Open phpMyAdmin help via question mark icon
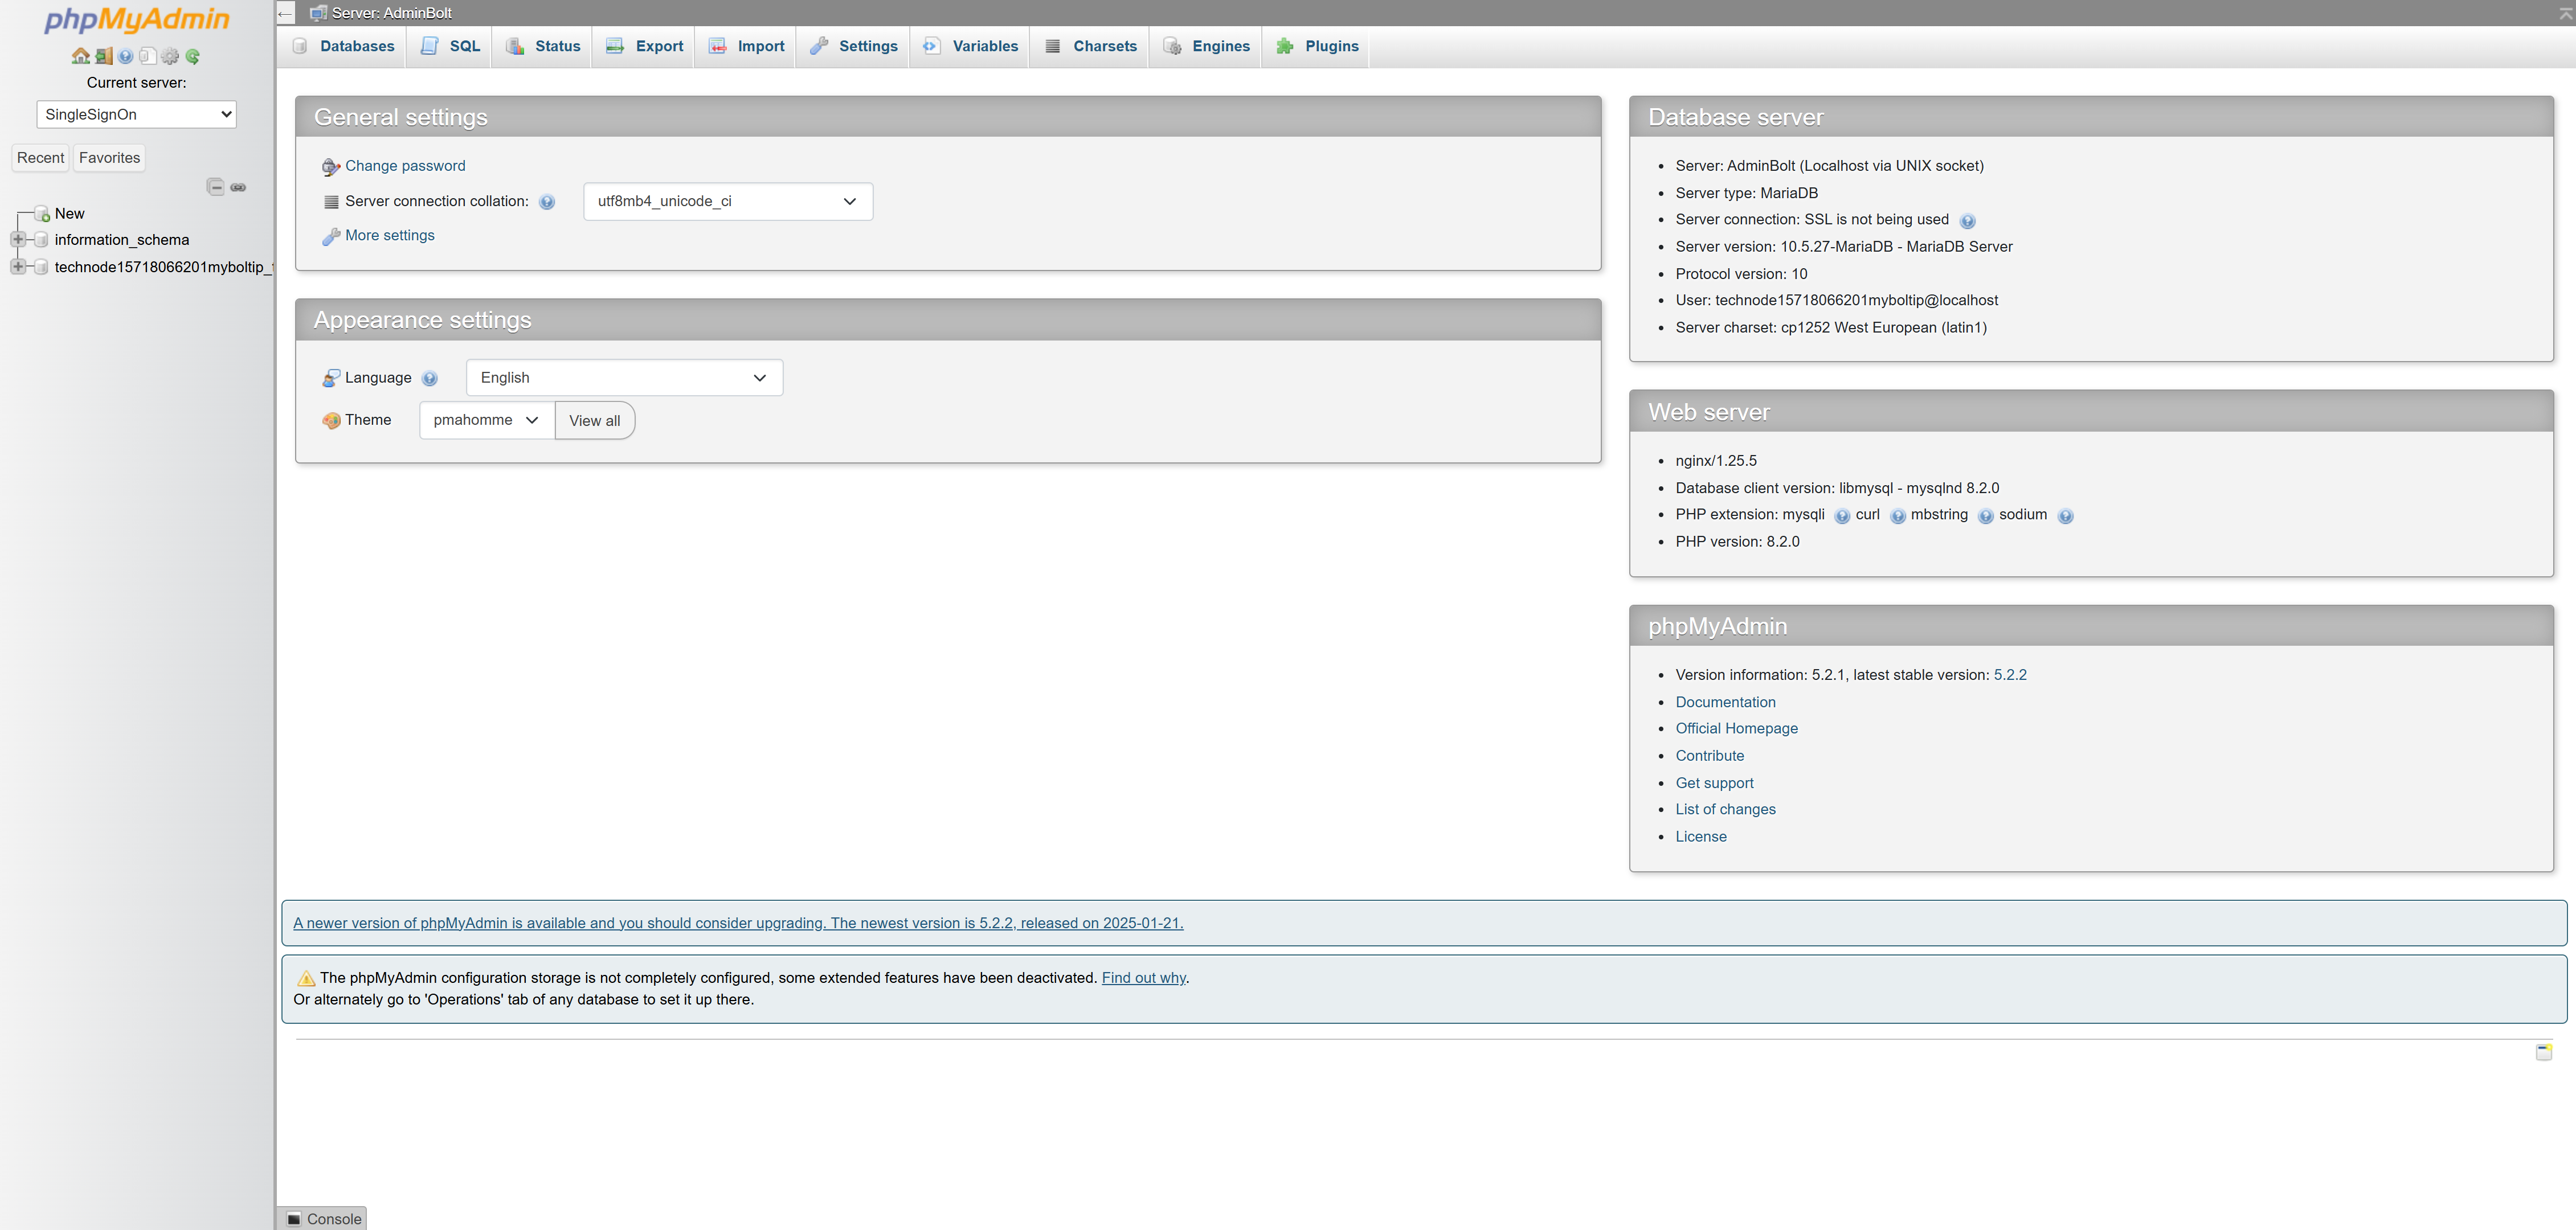 click(125, 57)
